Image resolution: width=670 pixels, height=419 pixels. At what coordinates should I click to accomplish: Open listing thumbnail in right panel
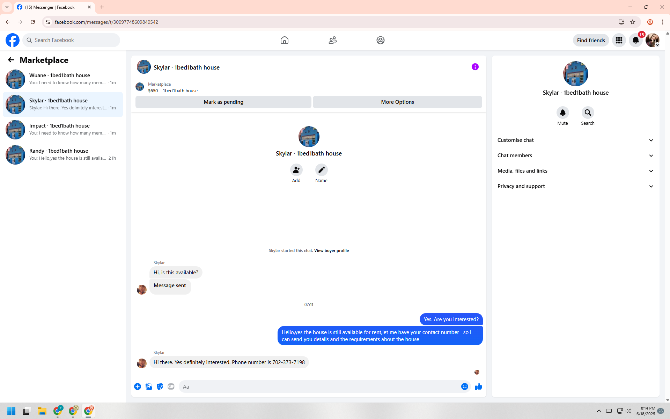[576, 74]
